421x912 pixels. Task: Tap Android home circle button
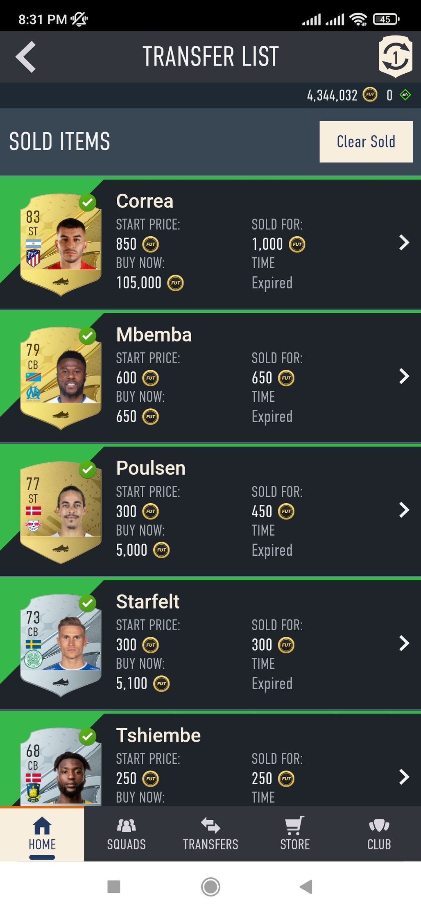pos(210,887)
